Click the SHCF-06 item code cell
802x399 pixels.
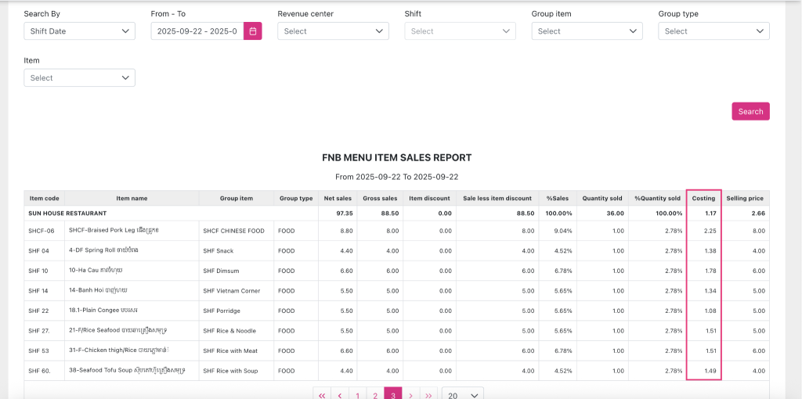pos(41,231)
